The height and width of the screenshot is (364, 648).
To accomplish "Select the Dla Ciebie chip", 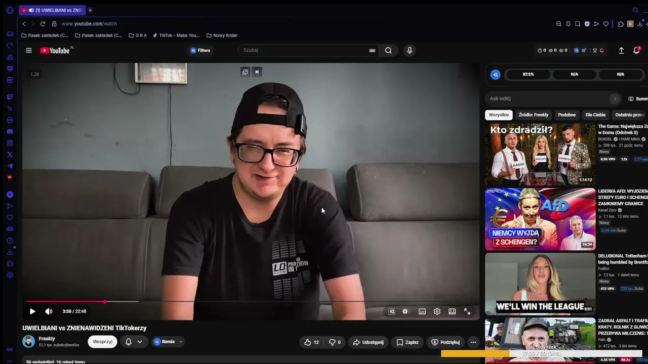I will (x=595, y=115).
